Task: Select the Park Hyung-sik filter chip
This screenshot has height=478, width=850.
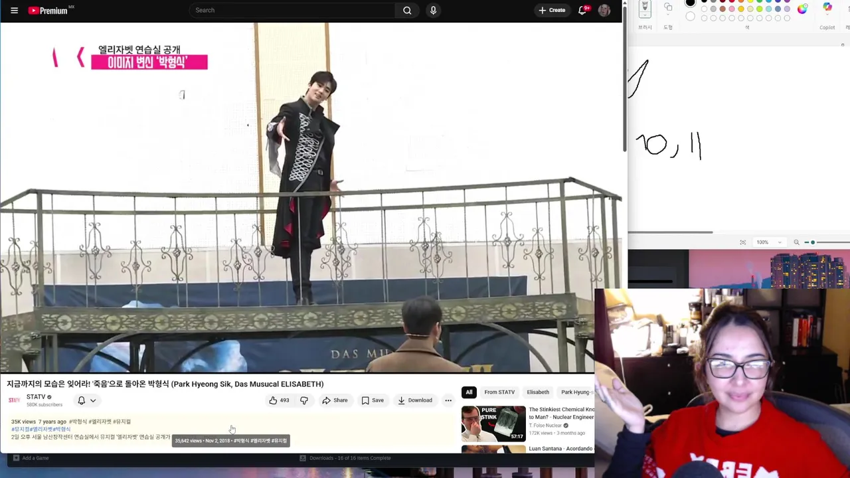Action: click(576, 392)
